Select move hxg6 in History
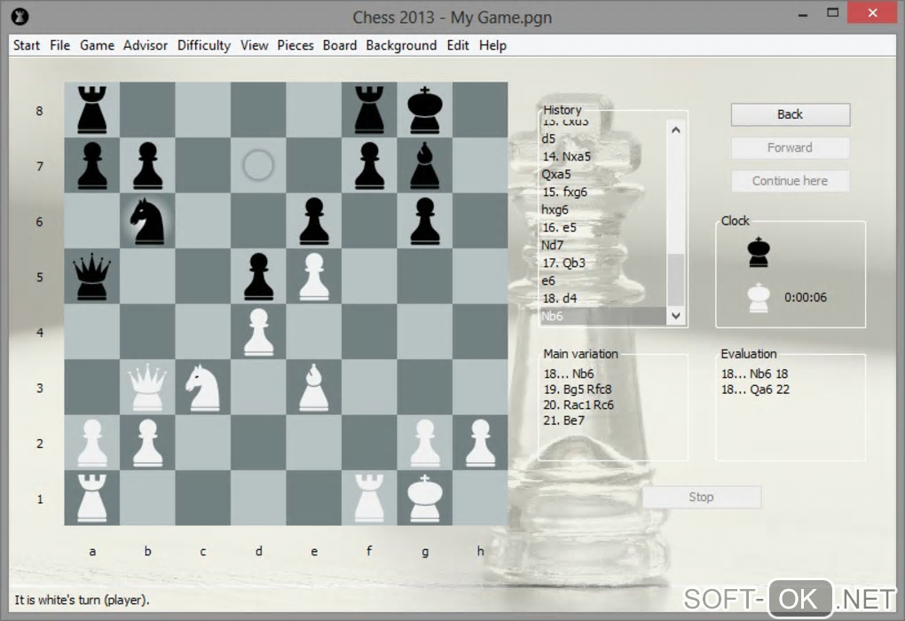This screenshot has width=905, height=621. [603, 209]
